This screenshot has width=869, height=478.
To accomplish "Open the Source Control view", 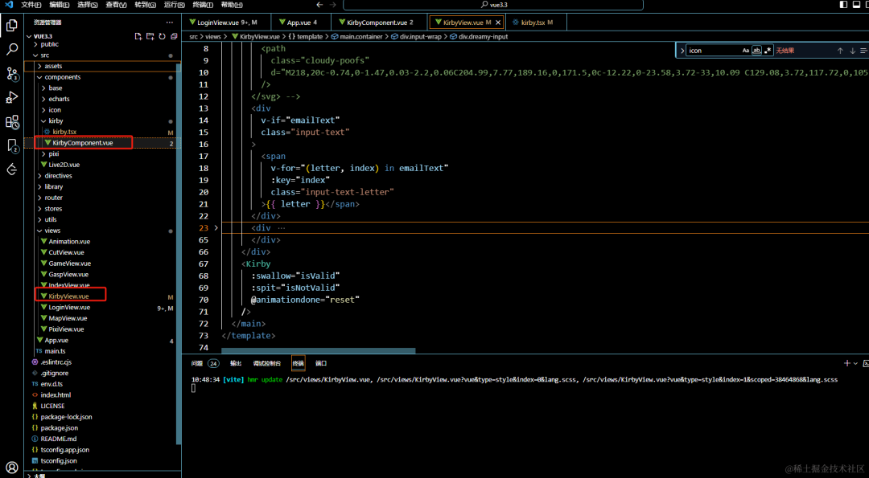I will (11, 74).
